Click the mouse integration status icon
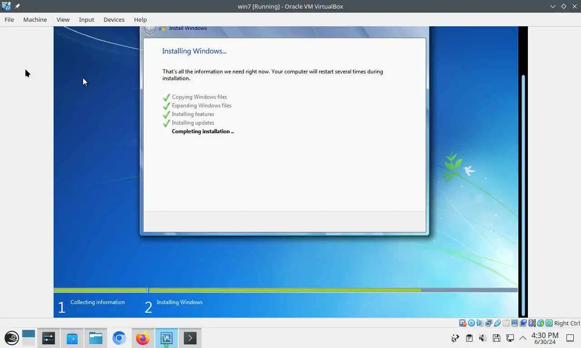 540,323
